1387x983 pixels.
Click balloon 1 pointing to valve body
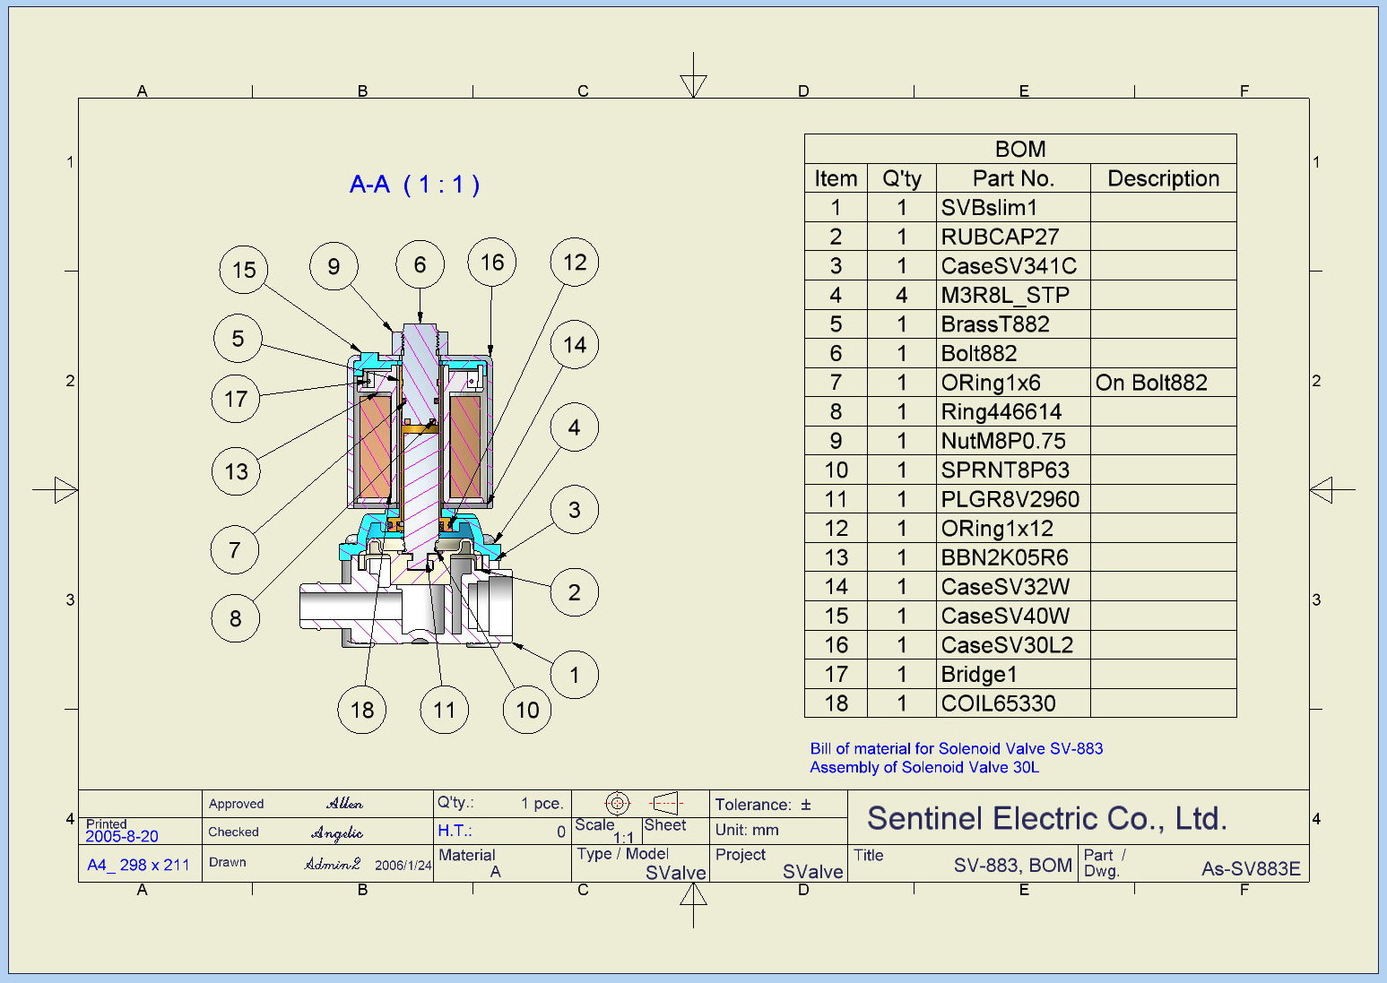click(x=575, y=675)
